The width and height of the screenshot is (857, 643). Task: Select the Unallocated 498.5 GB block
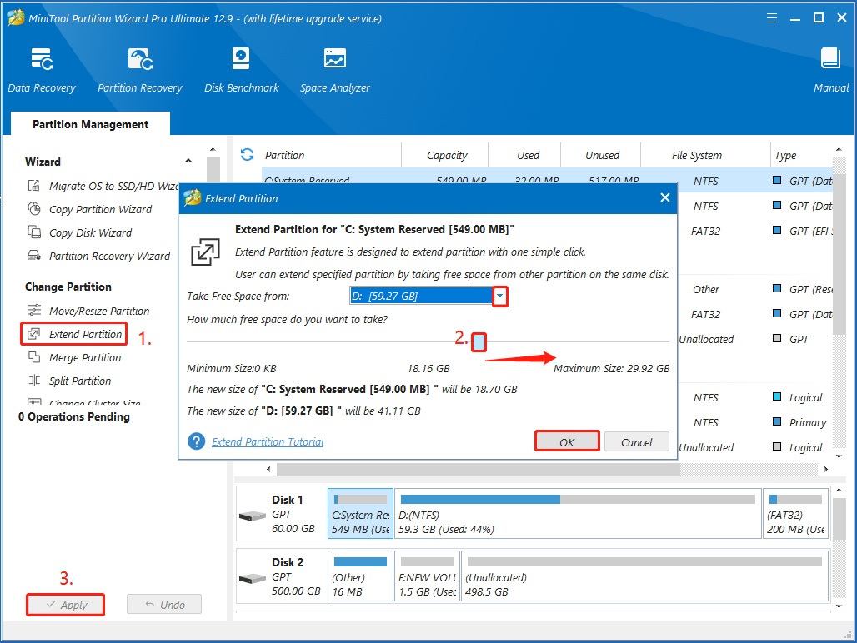[x=645, y=576]
